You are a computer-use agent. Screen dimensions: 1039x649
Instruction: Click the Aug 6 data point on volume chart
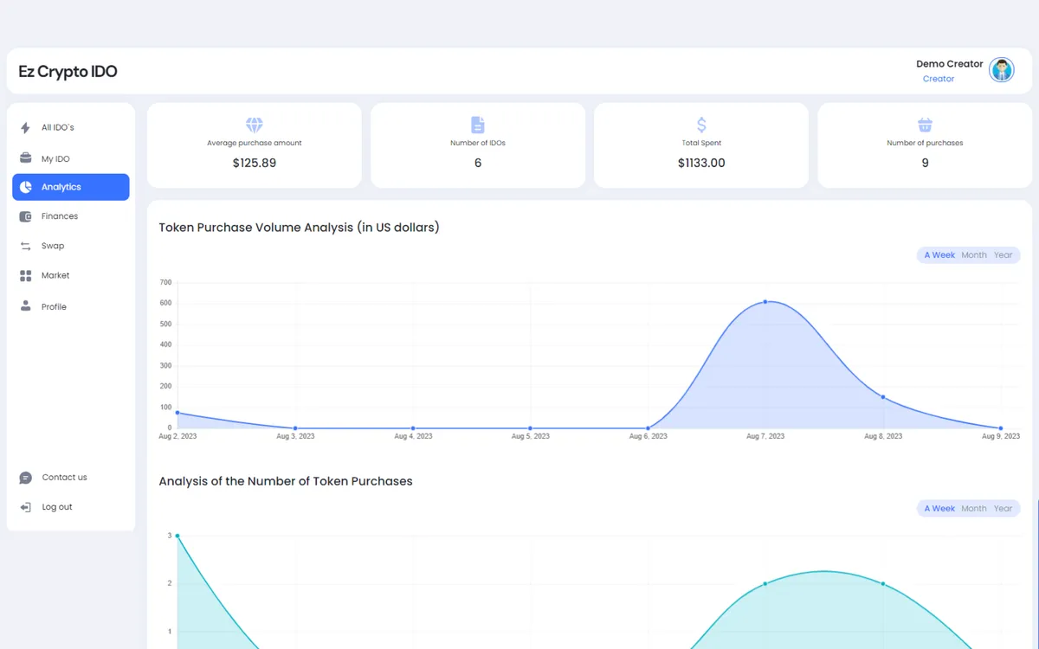click(x=648, y=428)
